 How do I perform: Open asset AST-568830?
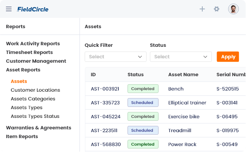[106, 144]
